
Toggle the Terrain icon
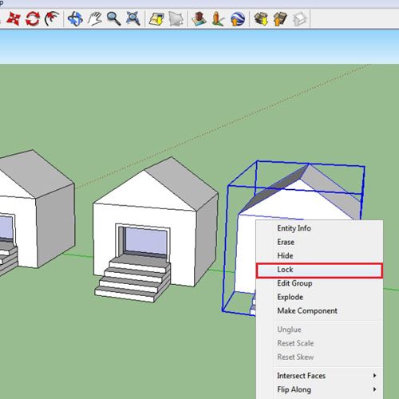[x=176, y=18]
